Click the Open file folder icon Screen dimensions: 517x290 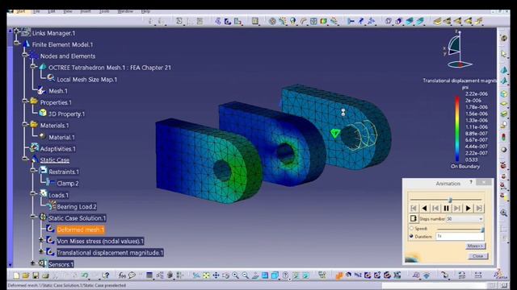click(26, 275)
